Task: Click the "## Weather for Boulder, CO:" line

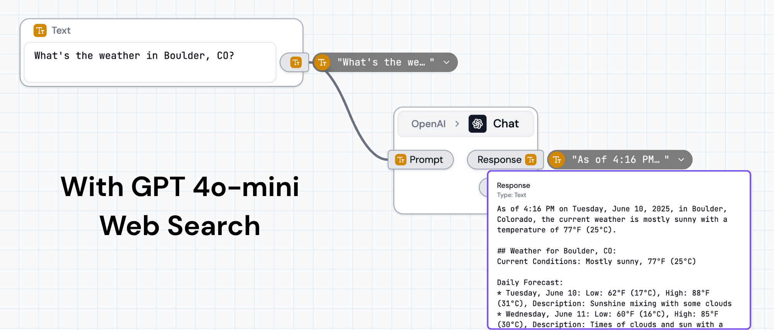Action: [x=557, y=251]
